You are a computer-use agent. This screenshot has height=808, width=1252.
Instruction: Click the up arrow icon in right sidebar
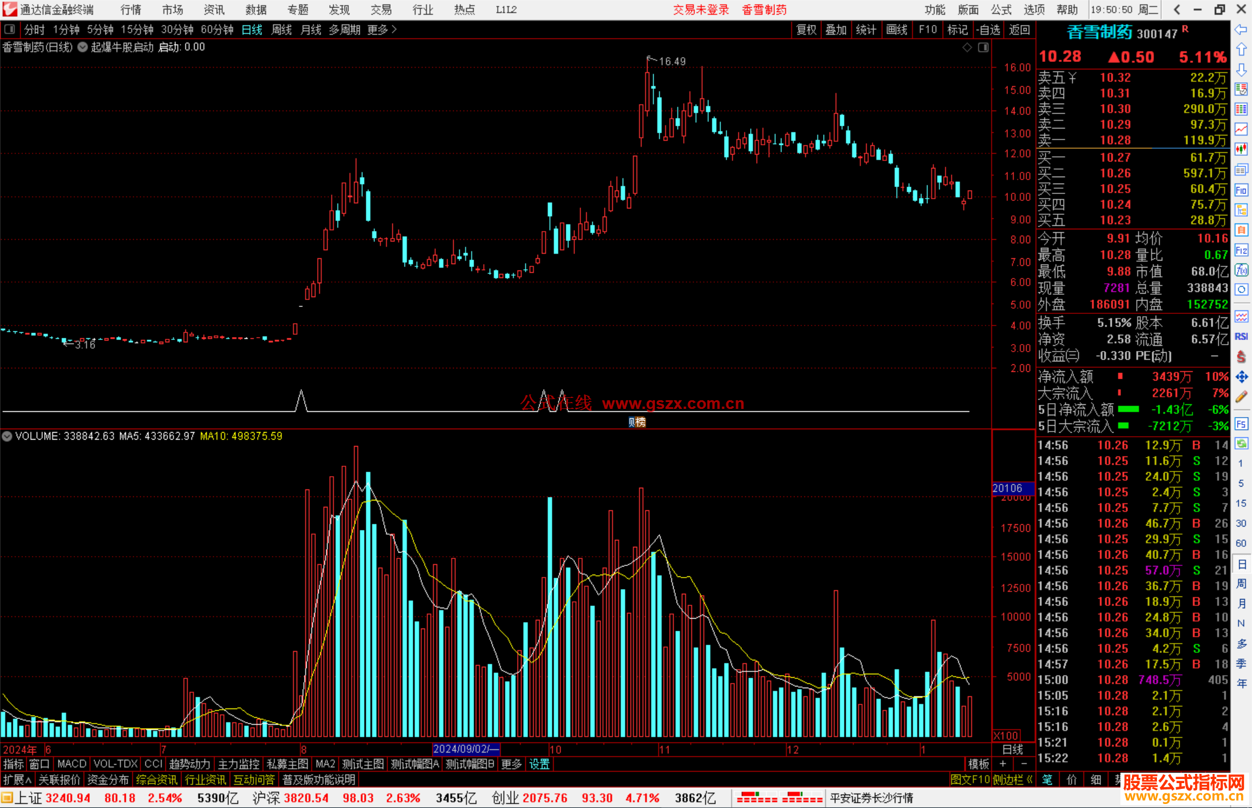tap(1241, 49)
